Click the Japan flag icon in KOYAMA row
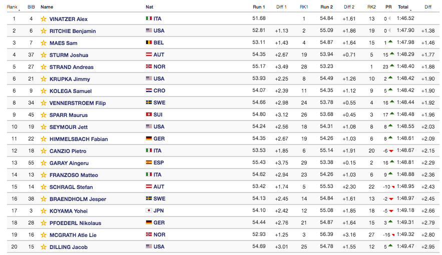Viewport: 442px width, 255px height. pyautogui.click(x=149, y=210)
